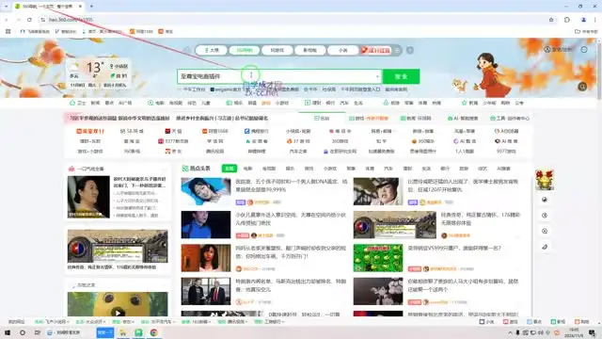The height and width of the screenshot is (339, 602).
Task: Open the 哔哩哔哩 site link
Action: (257, 151)
